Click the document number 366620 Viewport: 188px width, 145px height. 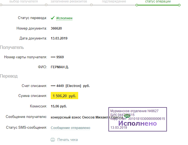point(56,28)
